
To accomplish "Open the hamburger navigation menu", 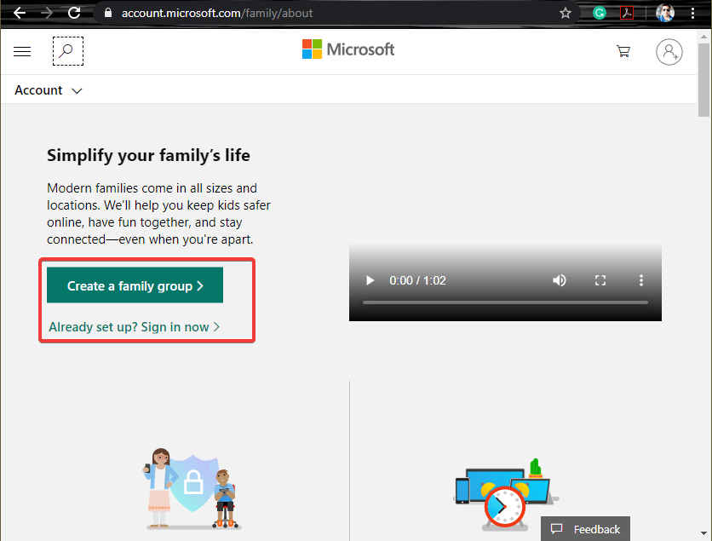I will coord(22,51).
